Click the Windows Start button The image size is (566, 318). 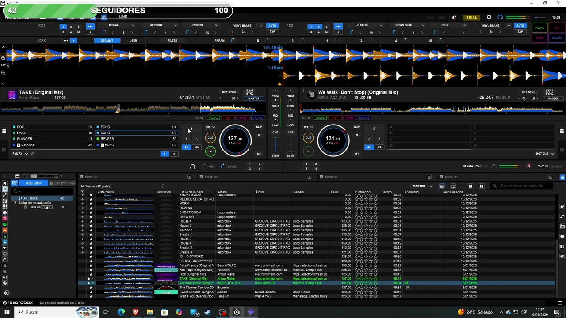7,312
